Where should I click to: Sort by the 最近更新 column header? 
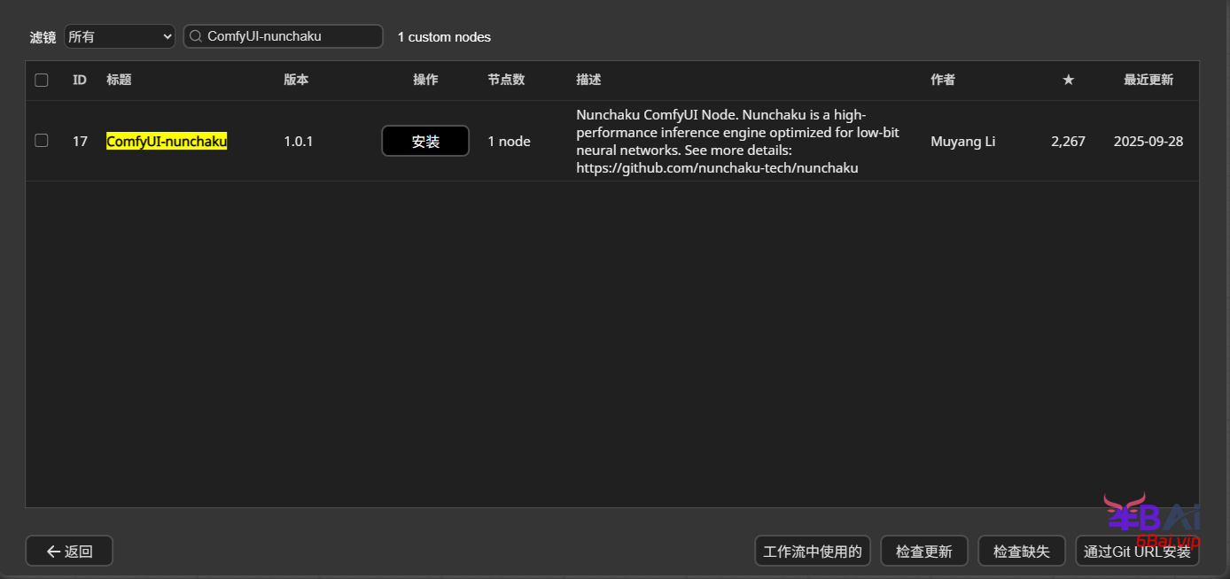tap(1148, 80)
